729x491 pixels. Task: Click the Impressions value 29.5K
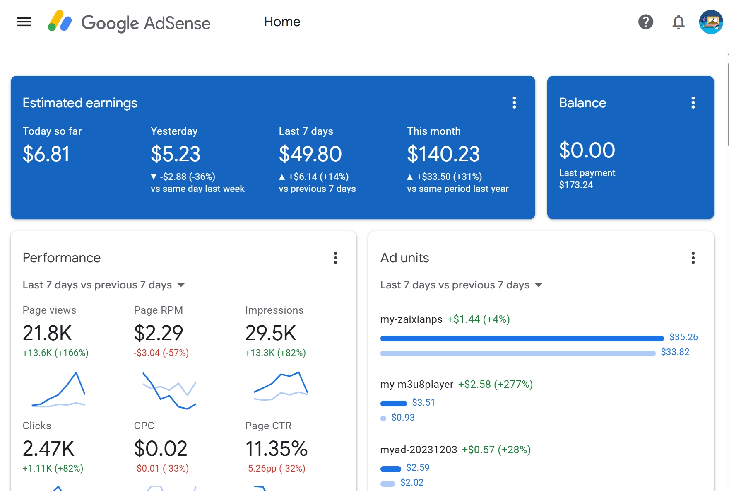[271, 333]
